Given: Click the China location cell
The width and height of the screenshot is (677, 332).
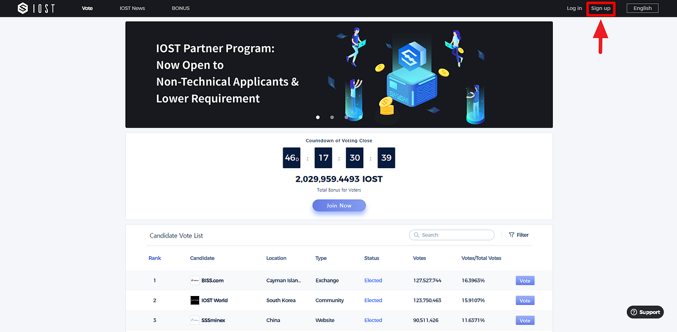Looking at the screenshot, I should point(273,320).
